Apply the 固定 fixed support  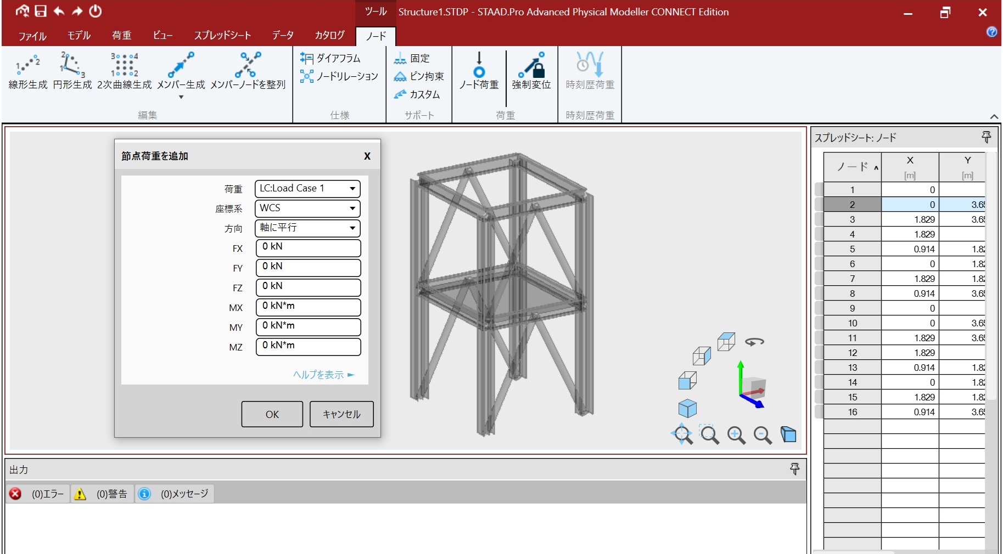pos(412,58)
